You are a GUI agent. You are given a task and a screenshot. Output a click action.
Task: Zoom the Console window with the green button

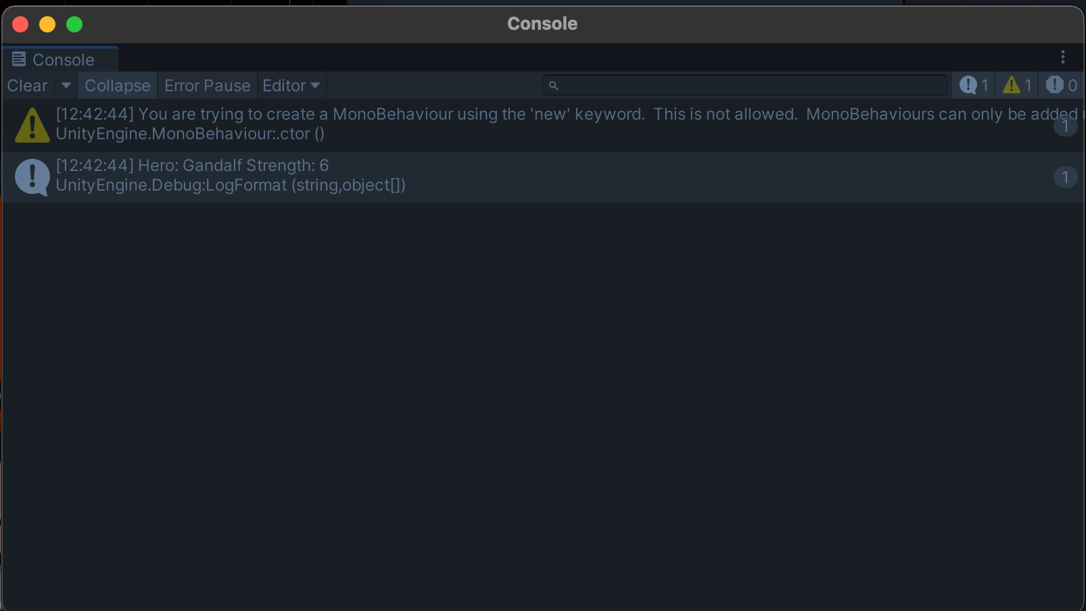click(x=74, y=24)
